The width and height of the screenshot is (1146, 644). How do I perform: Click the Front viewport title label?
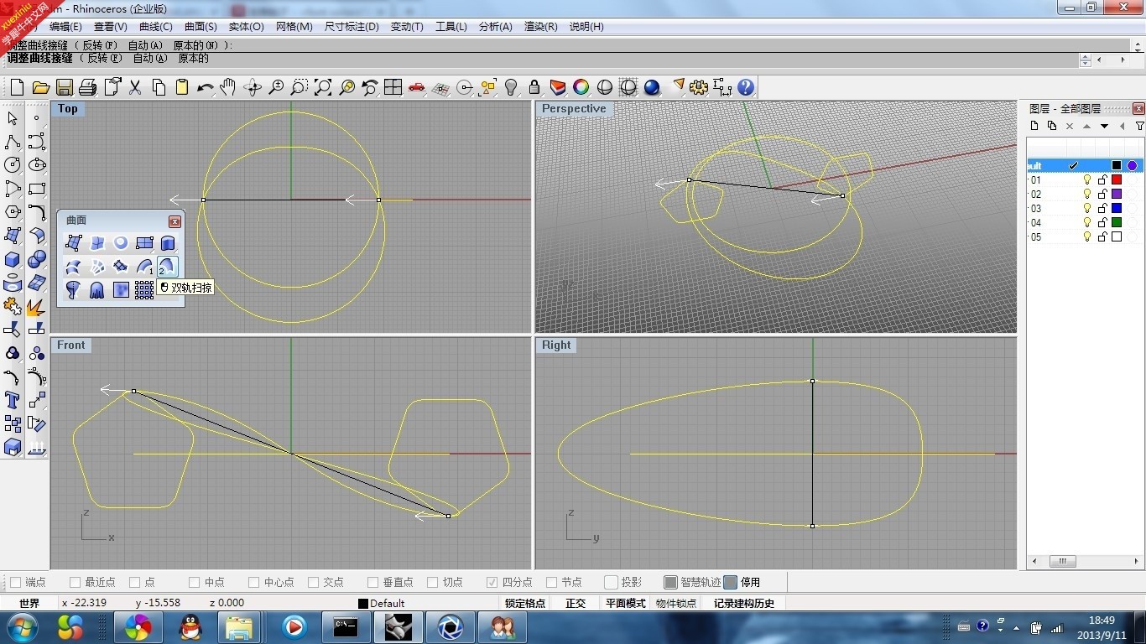(71, 345)
